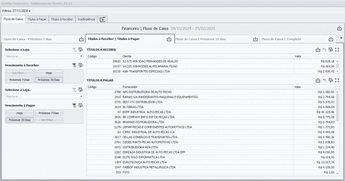Click the Títulos à Pagar grid scrollbar thumb
The height and width of the screenshot is (181, 345).
coord(338,108)
